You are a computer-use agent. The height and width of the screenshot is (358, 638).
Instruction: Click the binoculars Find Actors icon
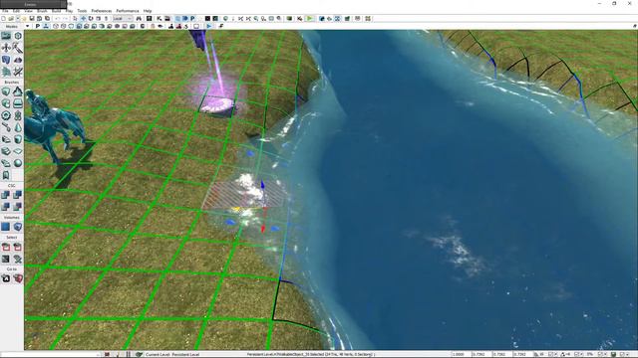tap(139, 19)
